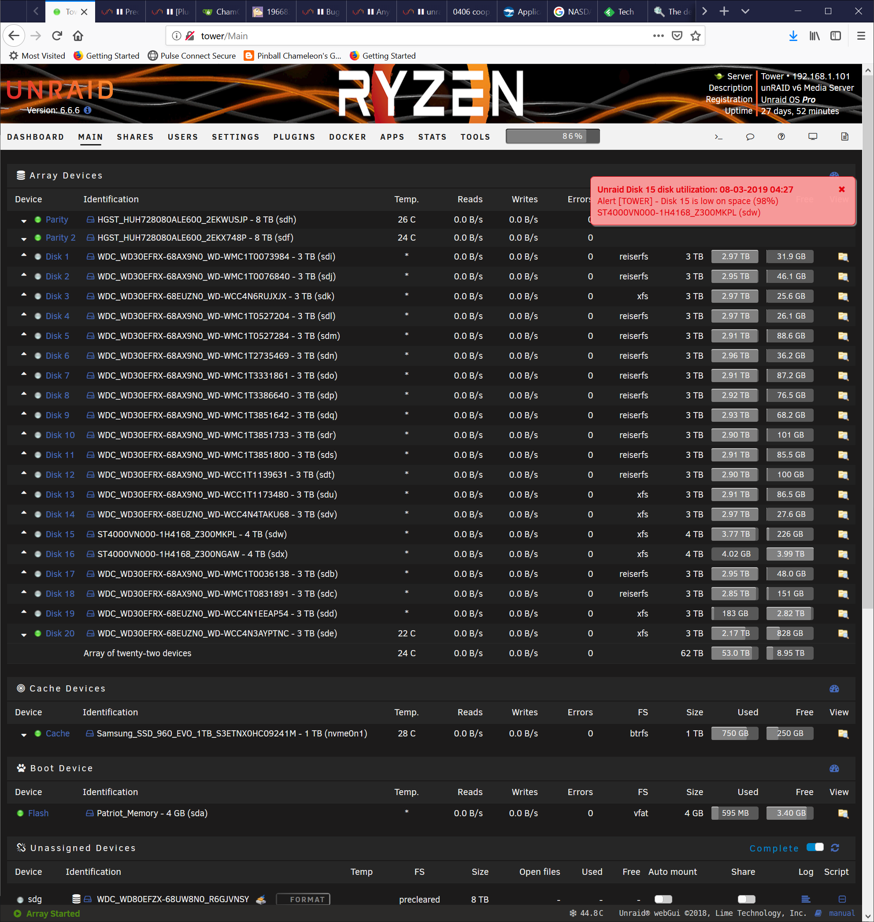Open the PLUGINS page
Screen dimensions: 874x922
pos(294,137)
